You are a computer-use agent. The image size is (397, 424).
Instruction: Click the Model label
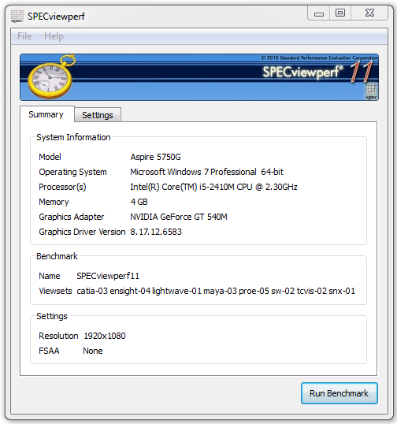(x=50, y=157)
